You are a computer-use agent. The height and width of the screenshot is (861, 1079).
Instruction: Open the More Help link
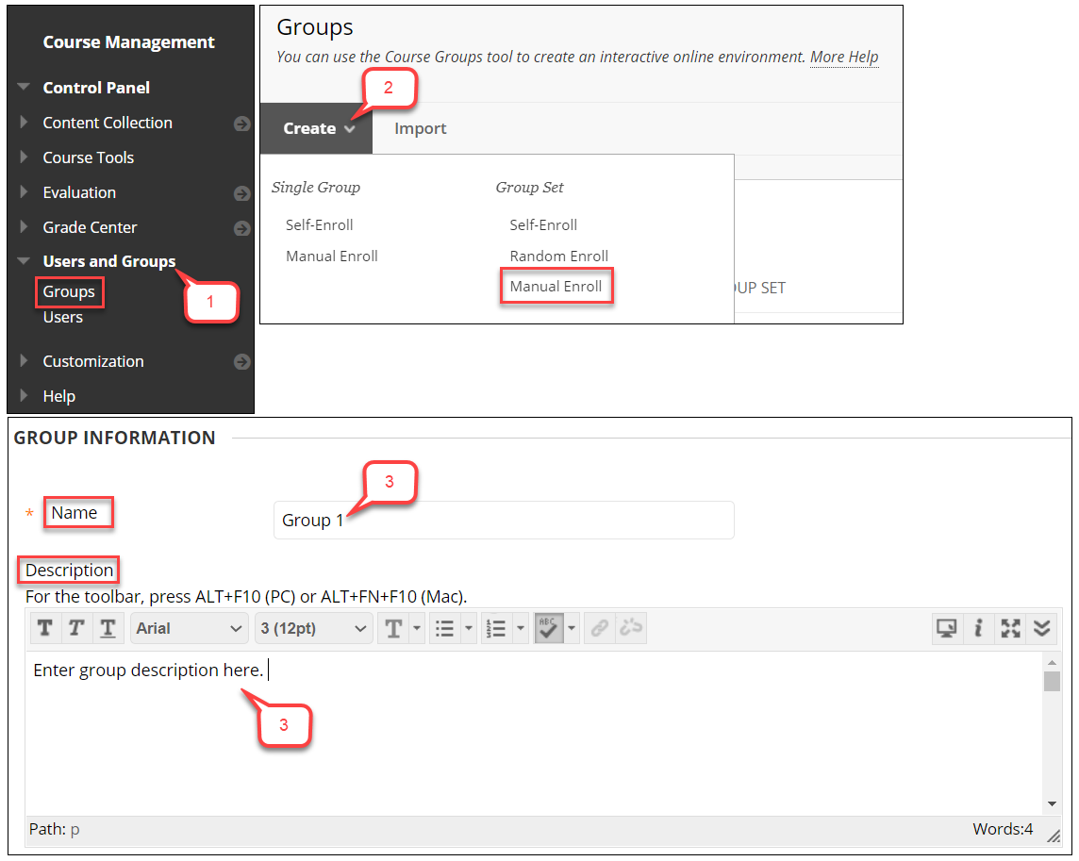(844, 58)
